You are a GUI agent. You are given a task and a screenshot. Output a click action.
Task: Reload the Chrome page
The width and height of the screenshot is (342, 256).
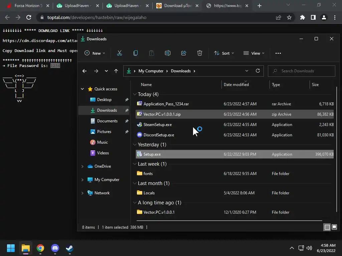tap(29, 17)
